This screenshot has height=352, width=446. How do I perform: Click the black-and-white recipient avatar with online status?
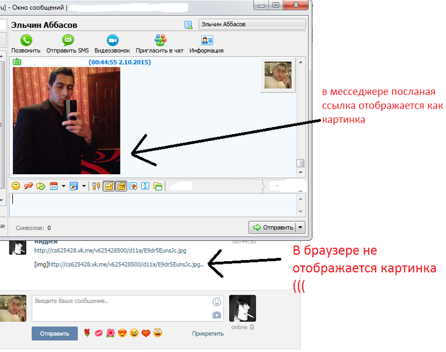click(x=243, y=308)
